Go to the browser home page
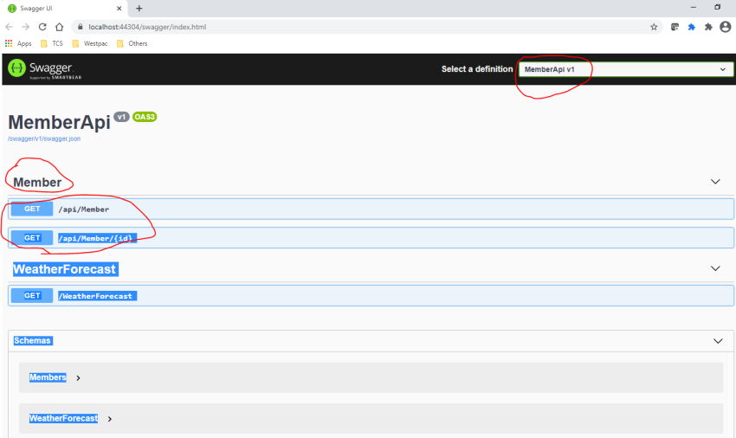 [59, 27]
